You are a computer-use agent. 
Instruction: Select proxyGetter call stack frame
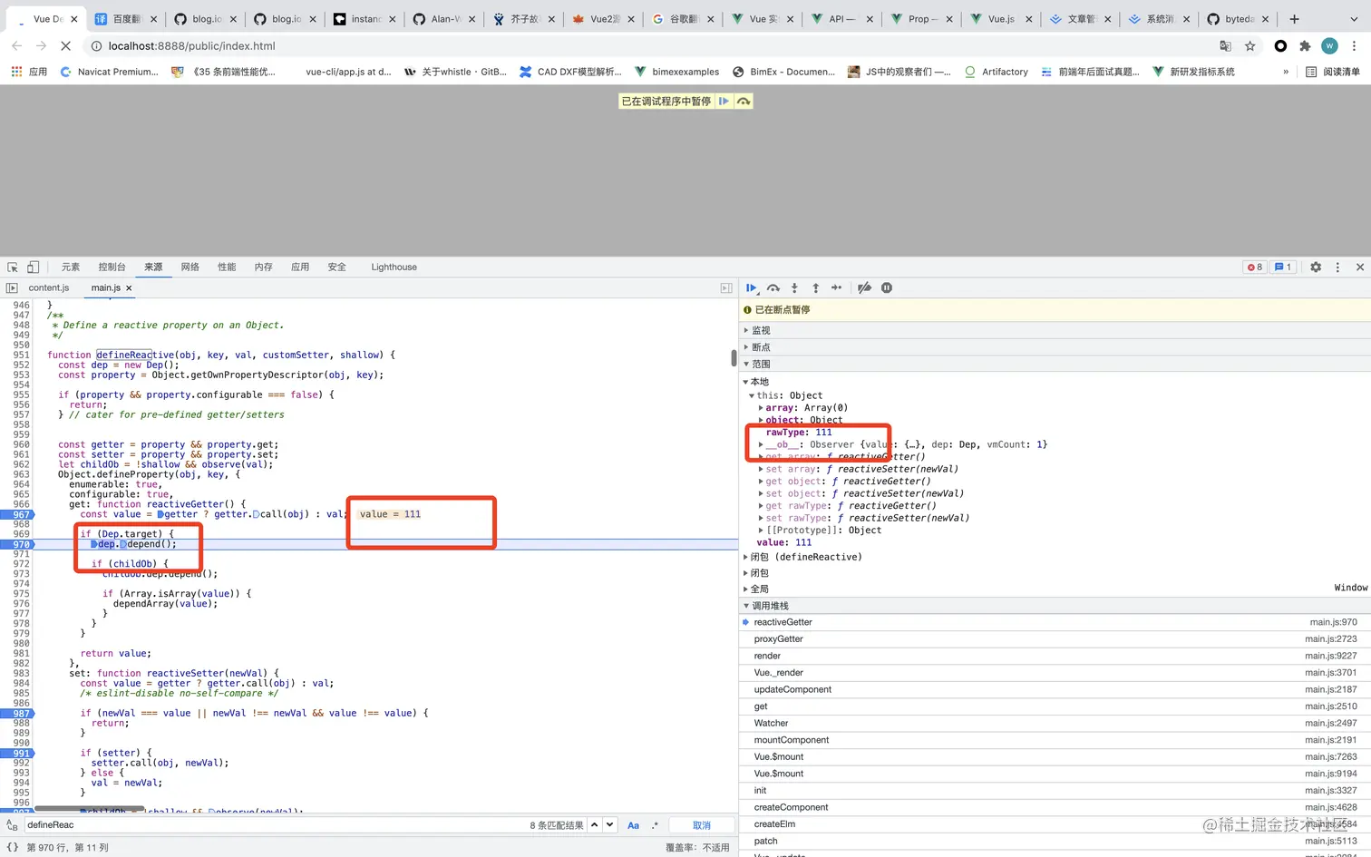tap(1055, 639)
